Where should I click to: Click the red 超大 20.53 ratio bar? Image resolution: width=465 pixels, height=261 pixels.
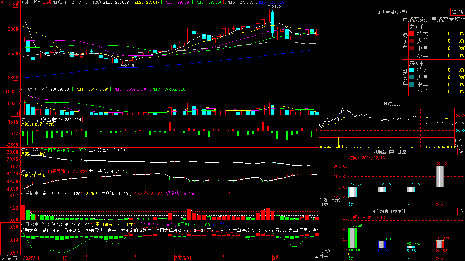440,244
